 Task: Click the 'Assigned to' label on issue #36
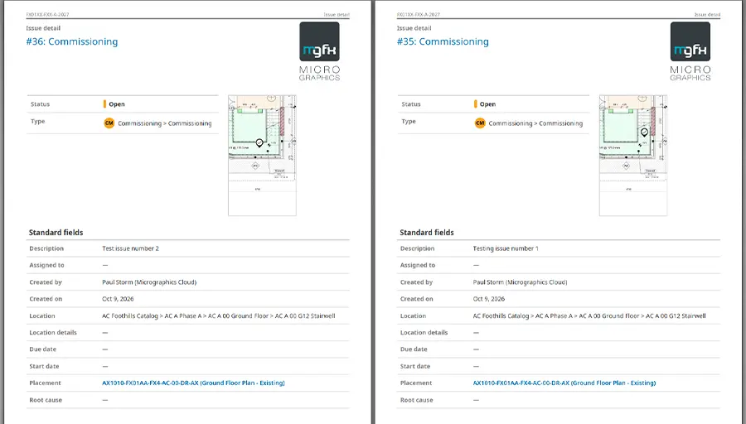coord(46,265)
